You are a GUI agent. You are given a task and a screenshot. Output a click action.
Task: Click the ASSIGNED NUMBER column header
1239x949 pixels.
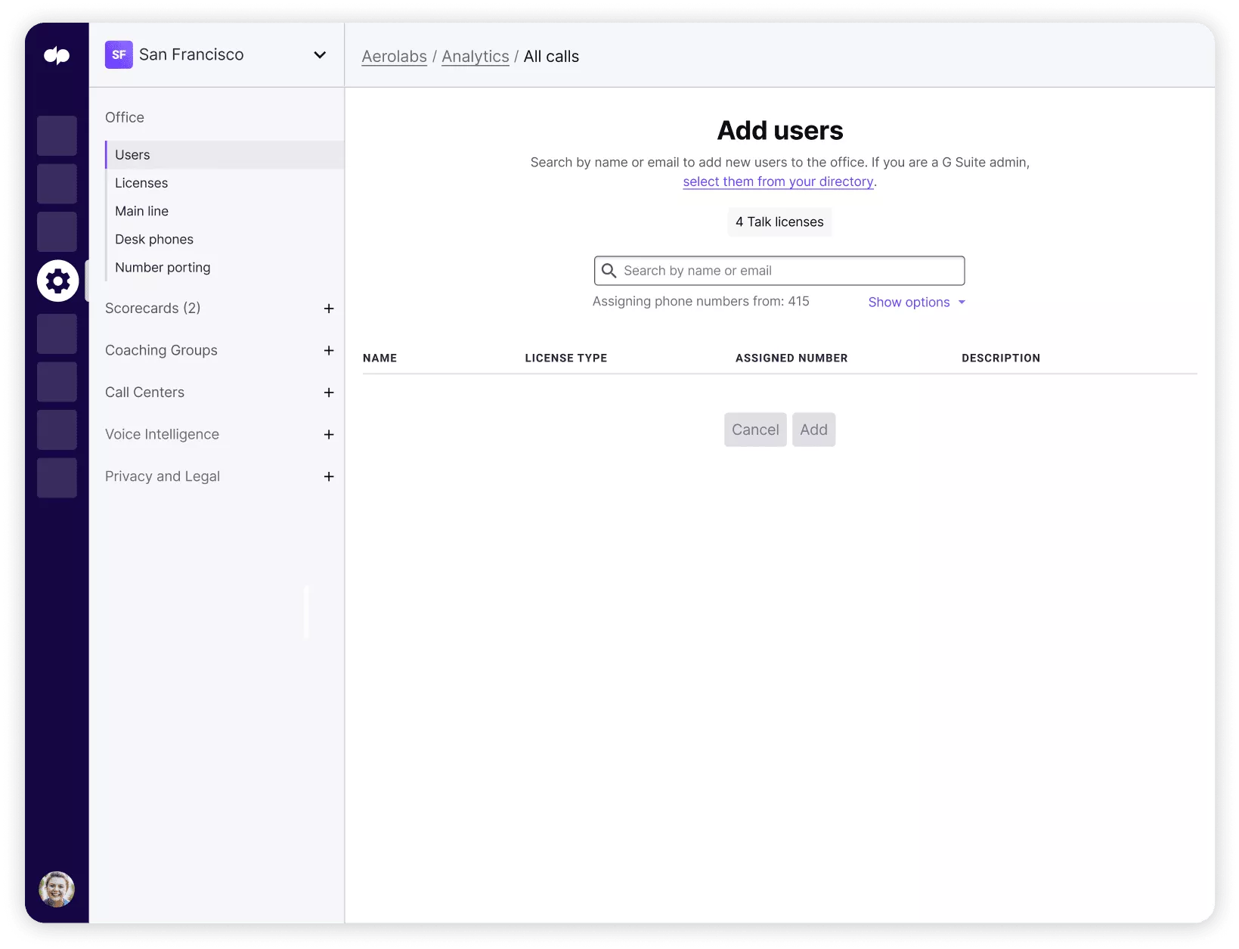(791, 358)
